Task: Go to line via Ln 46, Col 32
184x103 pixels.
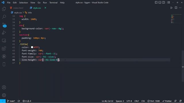Action: click(x=108, y=101)
